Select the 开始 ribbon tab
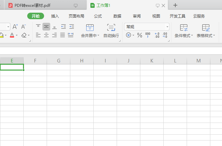This screenshot has width=222, height=146. 36,16
